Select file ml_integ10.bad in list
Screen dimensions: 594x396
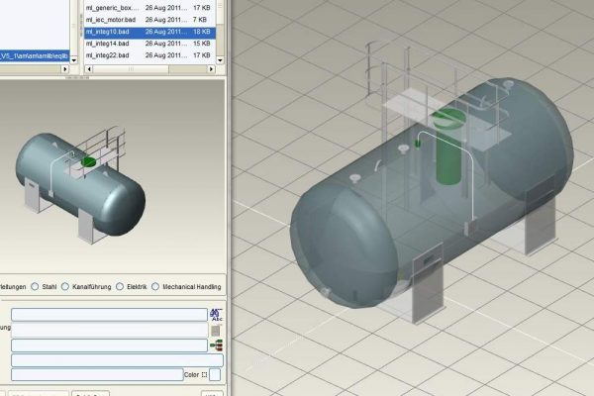[109, 32]
